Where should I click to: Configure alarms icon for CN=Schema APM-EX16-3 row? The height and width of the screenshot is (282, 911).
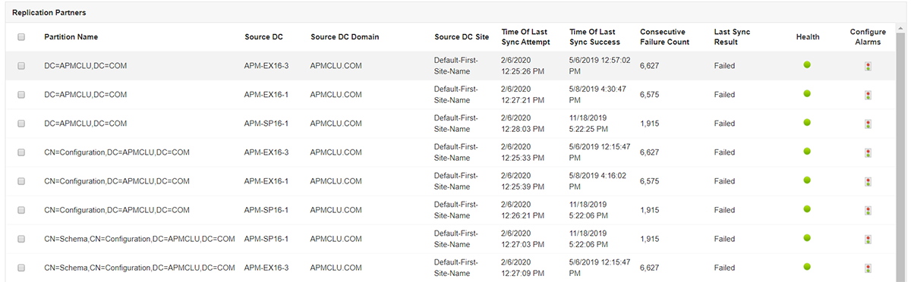click(867, 268)
